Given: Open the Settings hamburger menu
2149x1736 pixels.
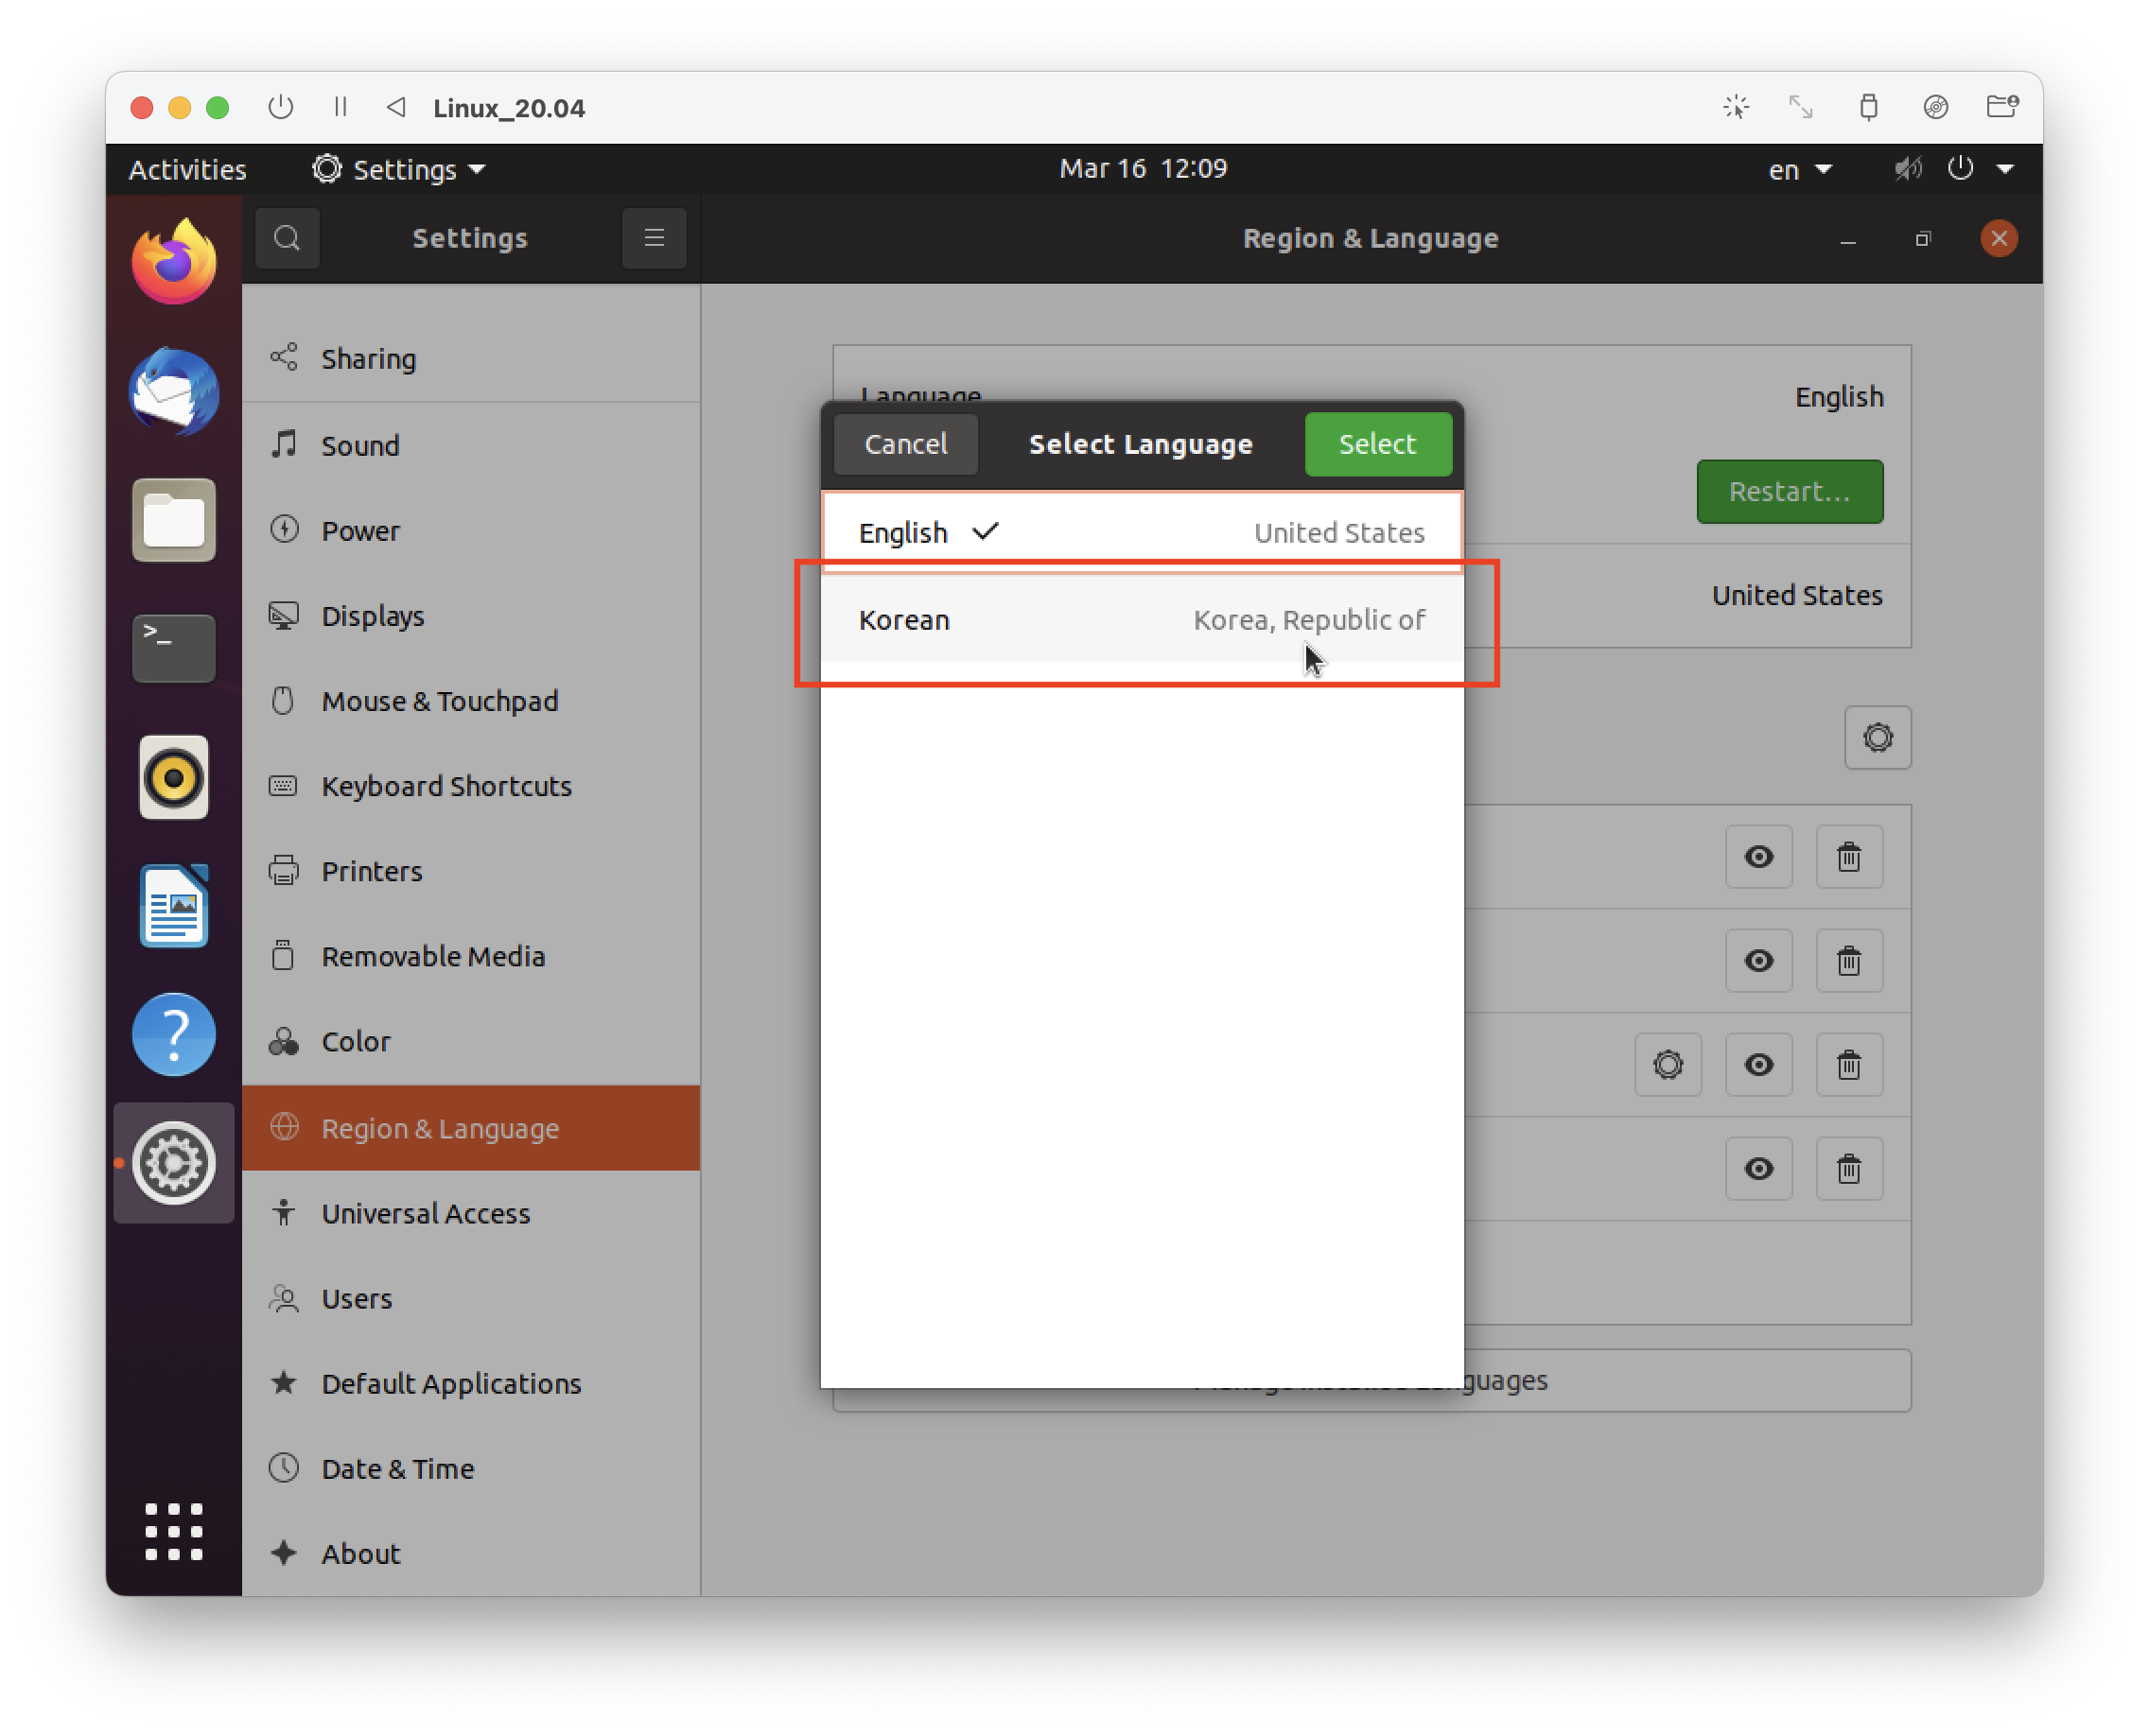Looking at the screenshot, I should click(x=654, y=238).
